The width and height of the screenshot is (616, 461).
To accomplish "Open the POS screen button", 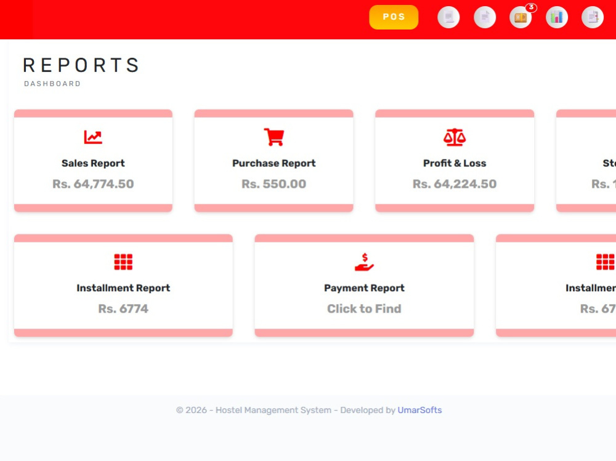I will point(394,17).
